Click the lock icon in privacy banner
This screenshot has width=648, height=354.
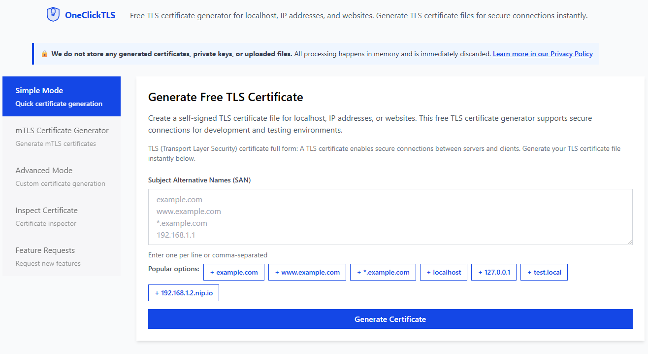pyautogui.click(x=44, y=54)
